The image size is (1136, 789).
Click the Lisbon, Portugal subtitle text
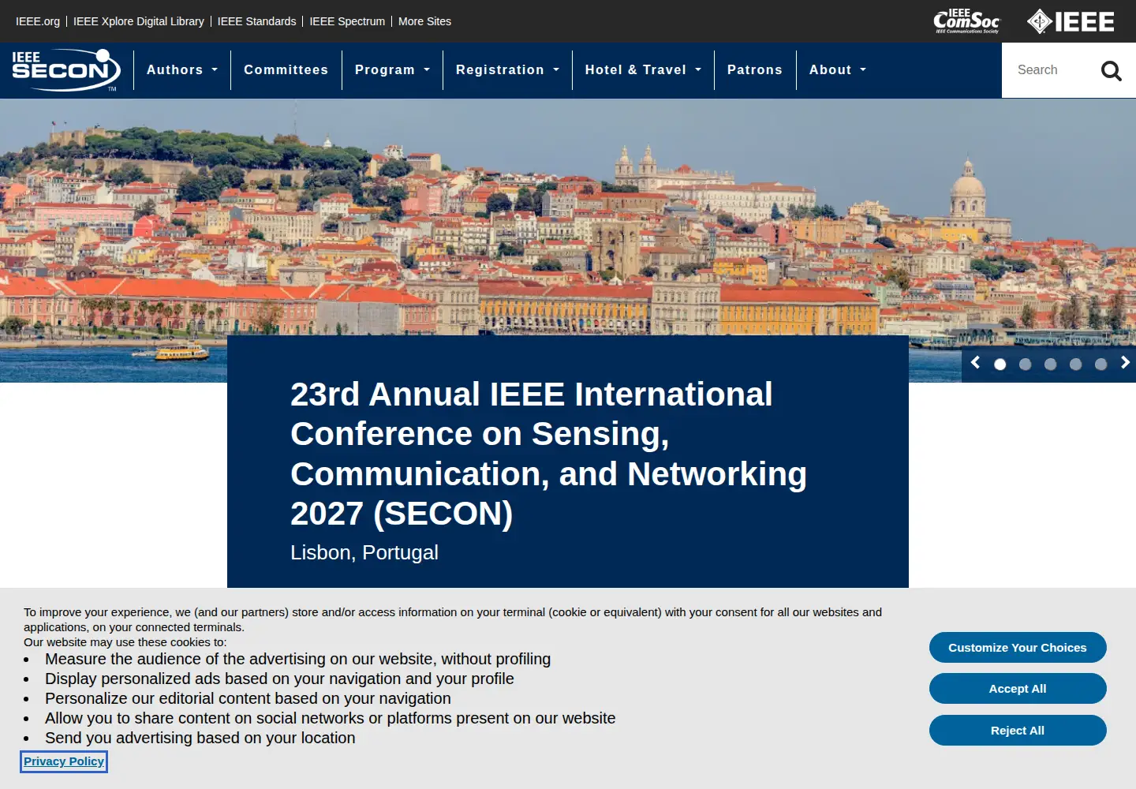(x=364, y=552)
